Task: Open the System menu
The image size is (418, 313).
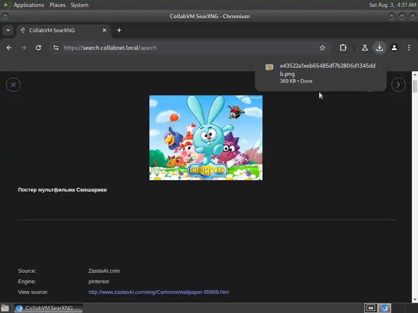Action: [x=80, y=5]
